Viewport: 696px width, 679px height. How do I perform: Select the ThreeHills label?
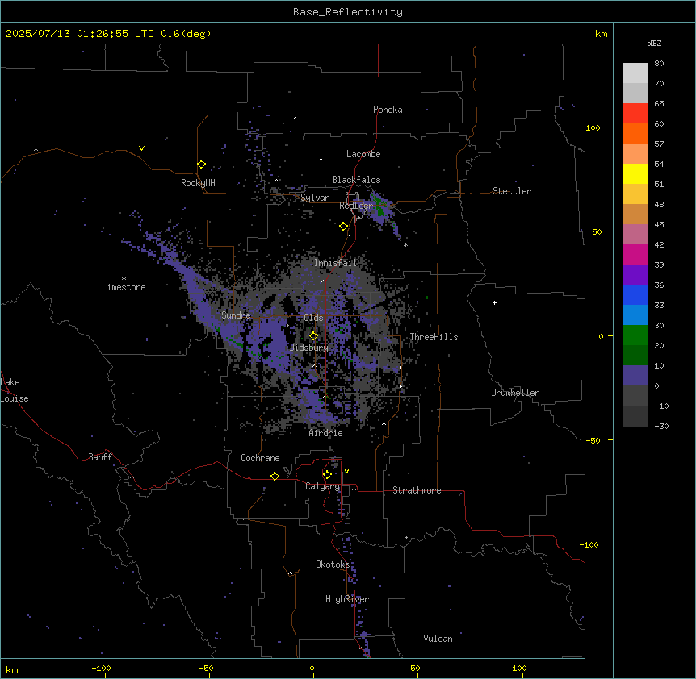(434, 337)
